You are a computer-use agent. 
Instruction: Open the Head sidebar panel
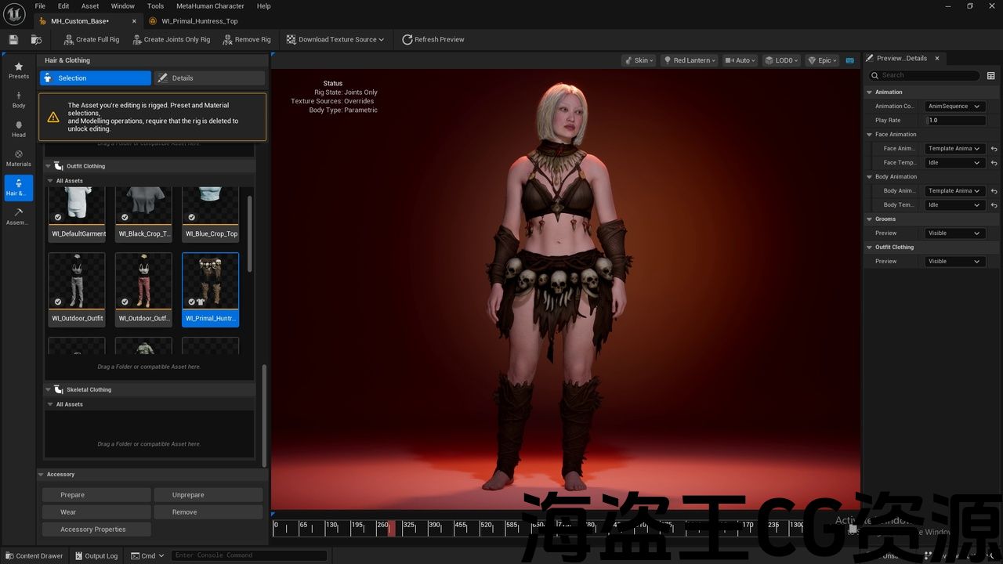19,128
